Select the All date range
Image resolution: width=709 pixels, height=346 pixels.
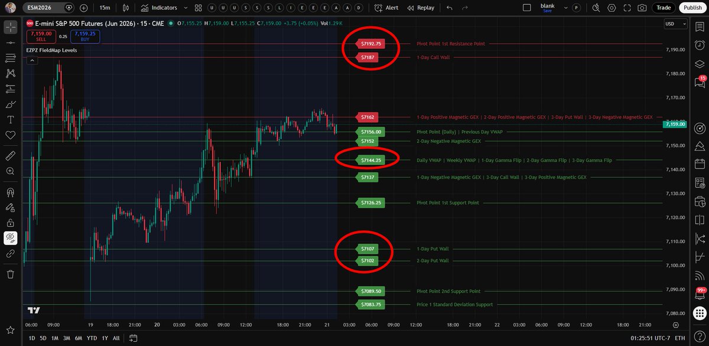click(116, 338)
